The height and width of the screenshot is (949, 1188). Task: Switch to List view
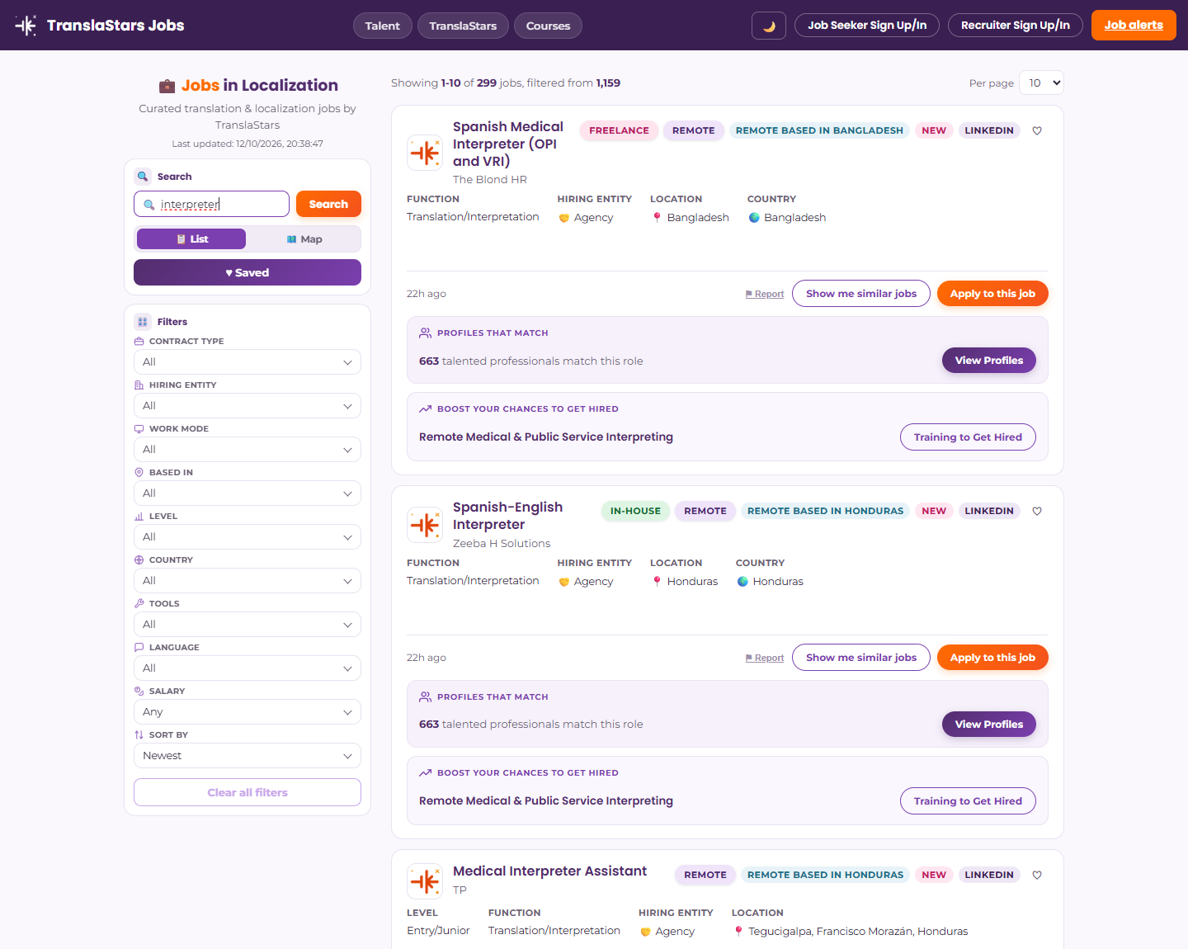pos(191,239)
